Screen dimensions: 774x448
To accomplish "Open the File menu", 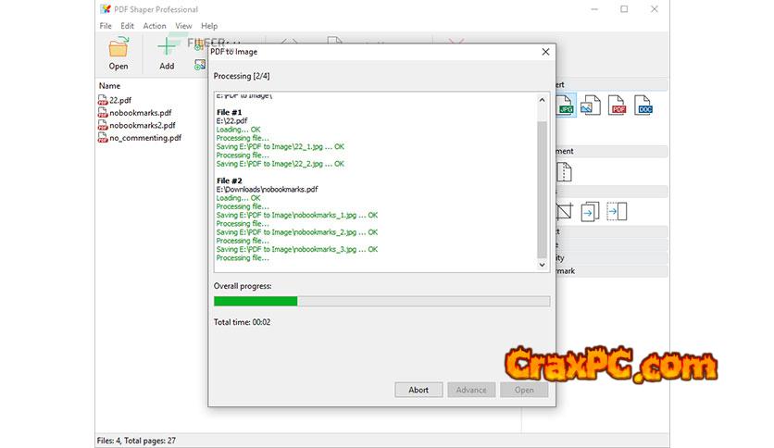I will click(106, 26).
